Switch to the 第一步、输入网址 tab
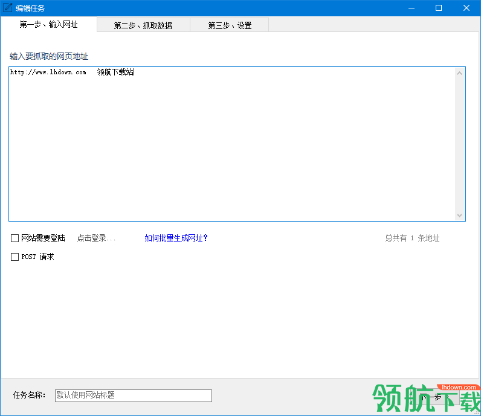 point(48,24)
